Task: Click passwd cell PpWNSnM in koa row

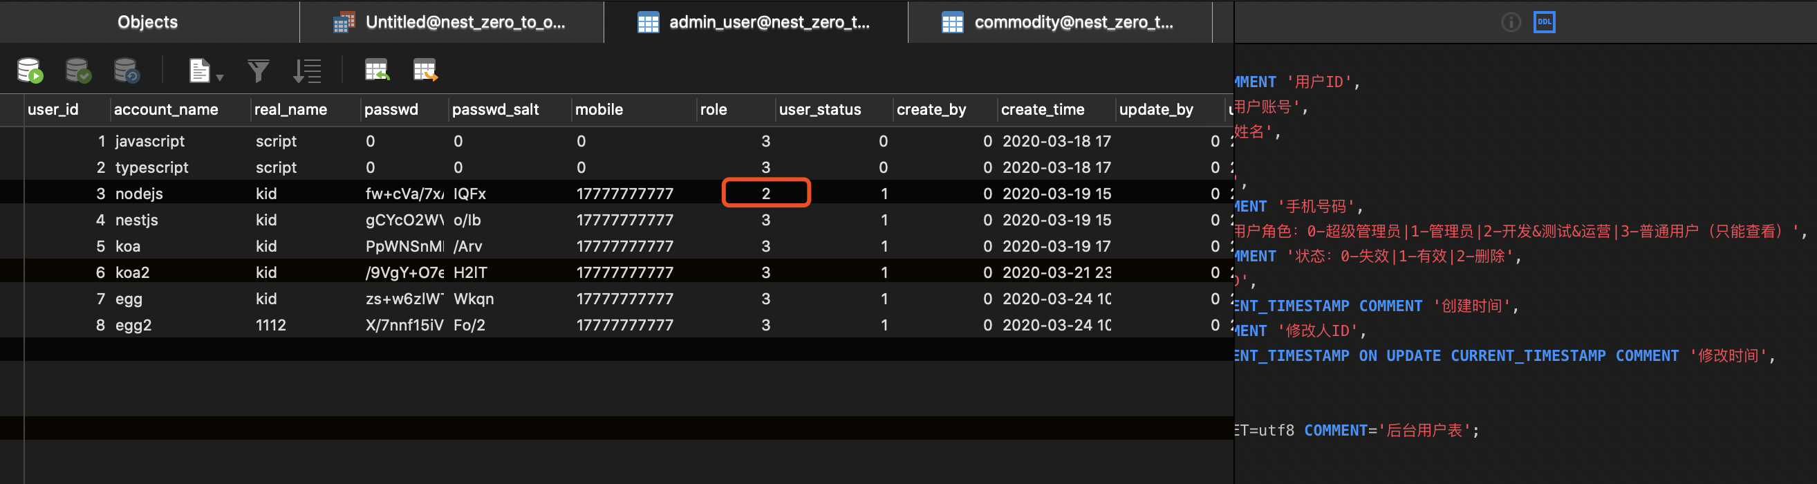Action: pyautogui.click(x=404, y=246)
